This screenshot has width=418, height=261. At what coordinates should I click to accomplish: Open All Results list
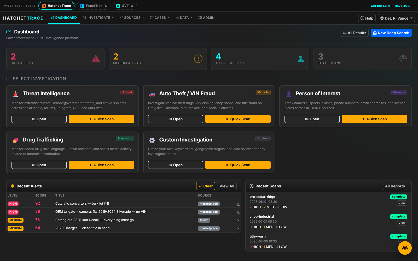pyautogui.click(x=355, y=33)
